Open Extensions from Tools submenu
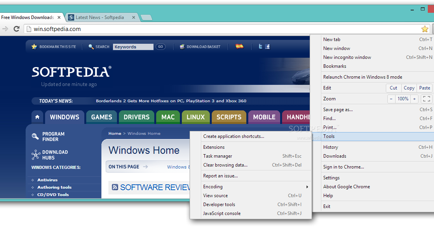This screenshot has height=227, width=434. pos(251,147)
